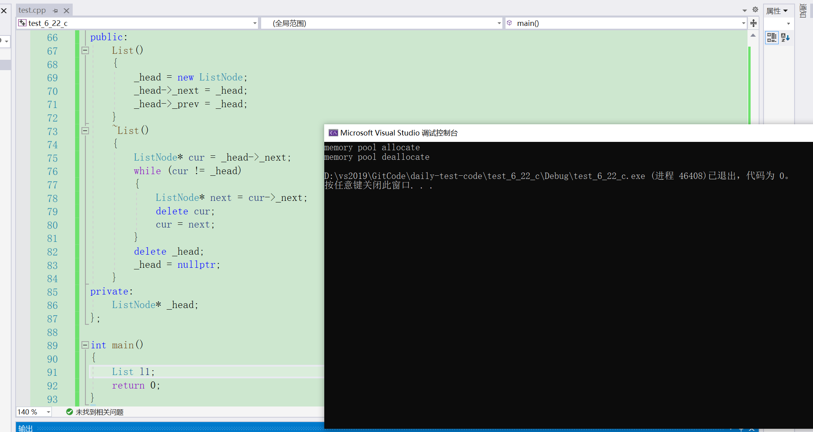
Task: Close the left side panel
Action: point(4,11)
